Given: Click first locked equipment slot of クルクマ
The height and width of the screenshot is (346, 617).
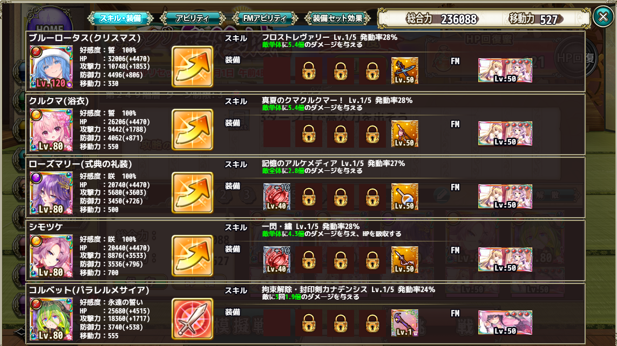Looking at the screenshot, I should (x=309, y=134).
